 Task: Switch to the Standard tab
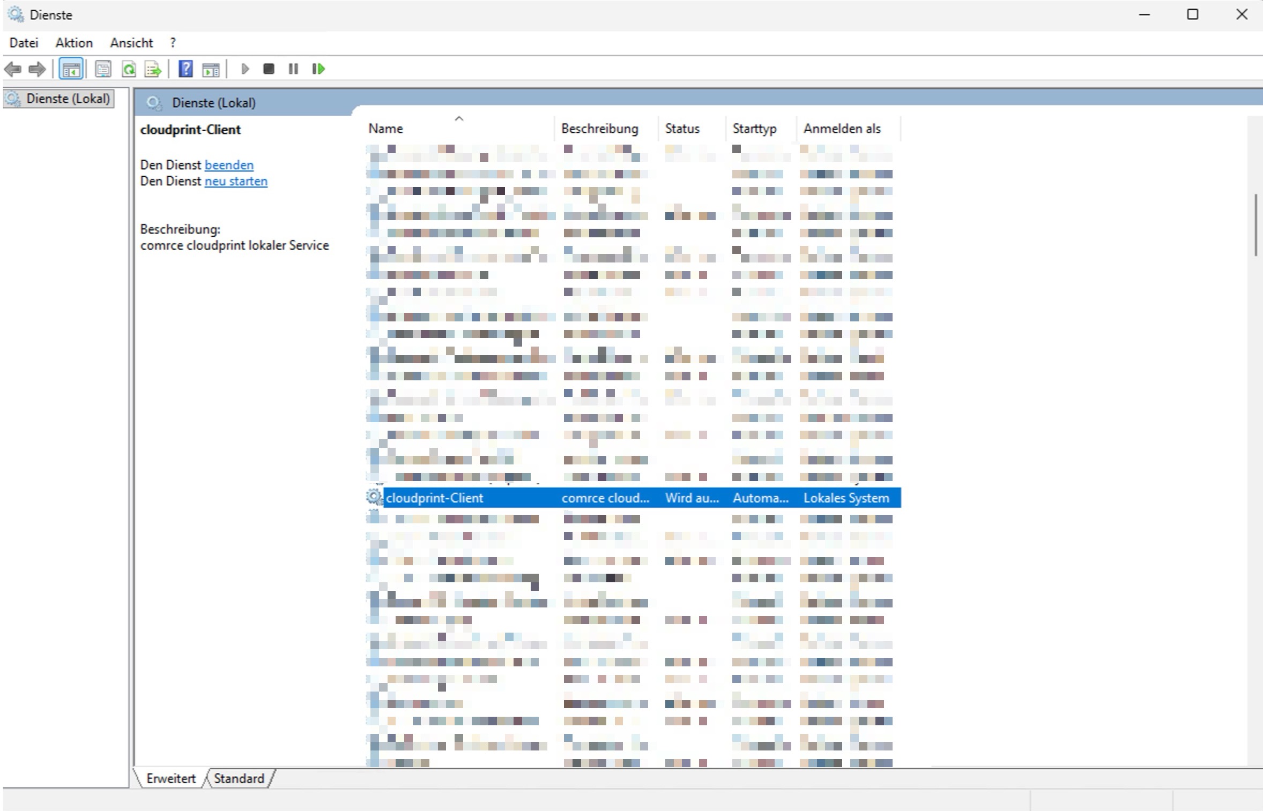coord(239,778)
